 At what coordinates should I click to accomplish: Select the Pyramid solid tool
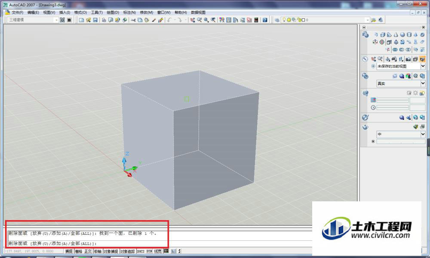point(415,35)
